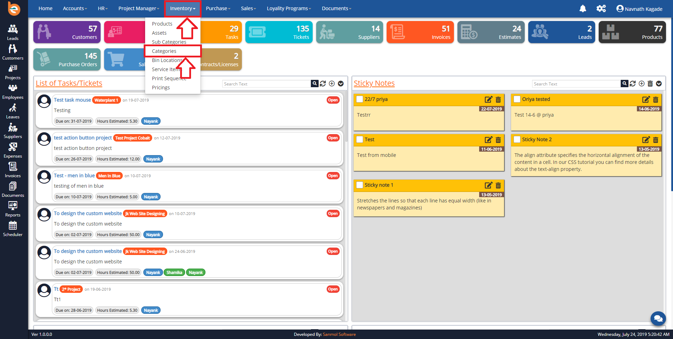Open the Documents dropdown in top bar
Image resolution: width=673 pixels, height=339 pixels.
(336, 8)
